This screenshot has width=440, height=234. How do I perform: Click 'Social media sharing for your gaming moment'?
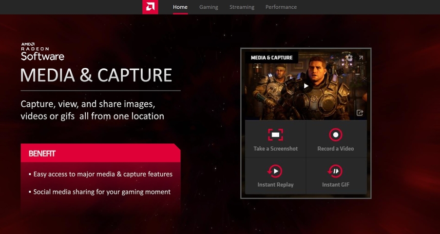[x=102, y=192]
